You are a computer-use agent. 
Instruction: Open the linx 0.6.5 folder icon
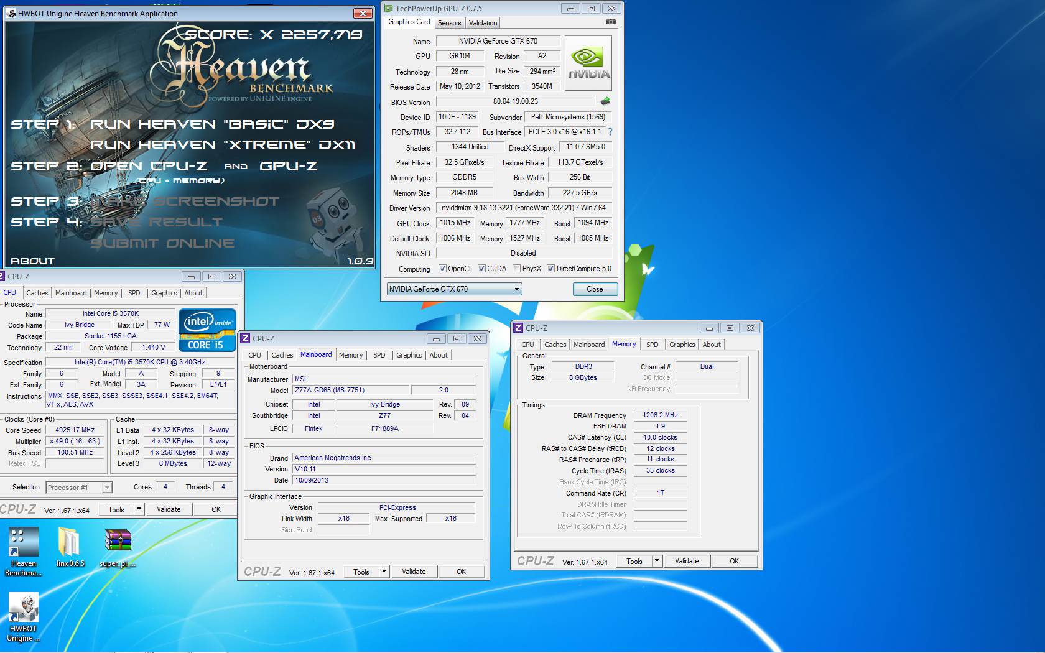[x=70, y=547]
